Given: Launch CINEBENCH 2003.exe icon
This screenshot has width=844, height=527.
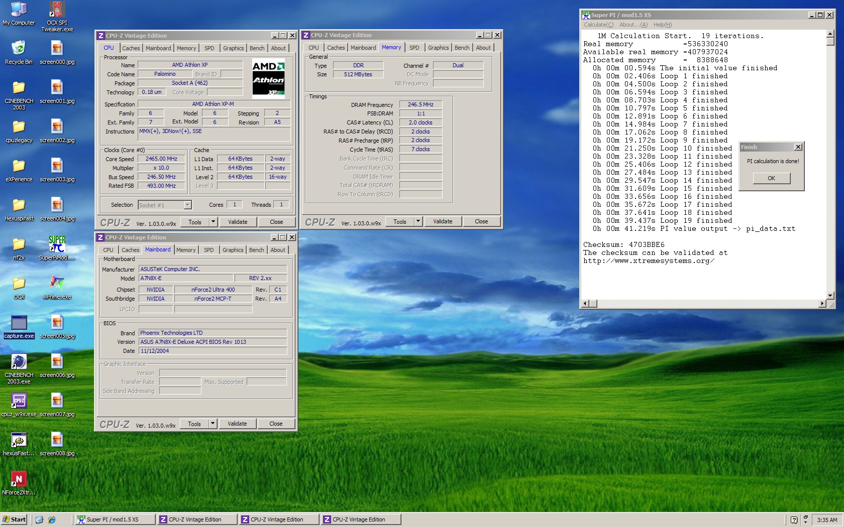Looking at the screenshot, I should coord(19,369).
